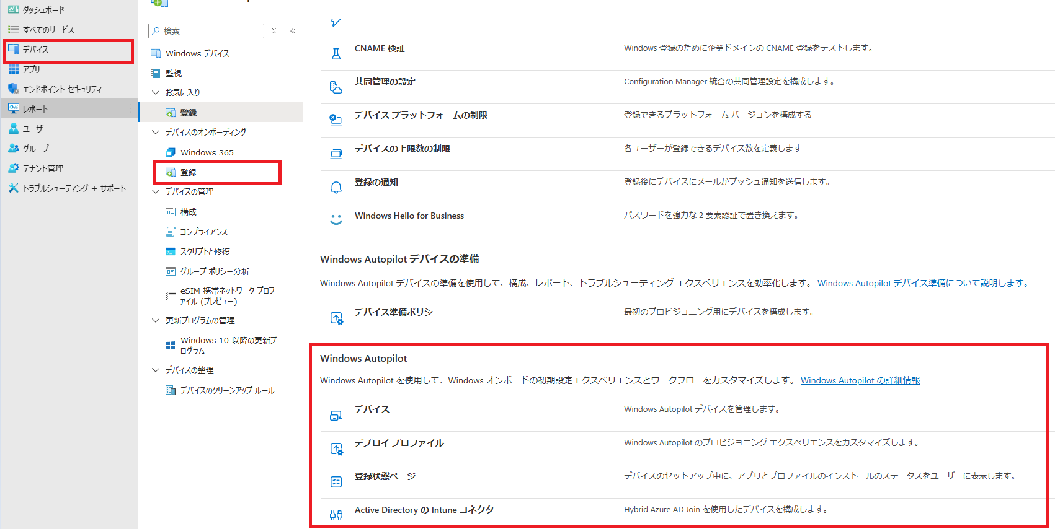The height and width of the screenshot is (529, 1055).
Task: Follow the Windows Autopilot の詳細情報 link
Action: 860,380
